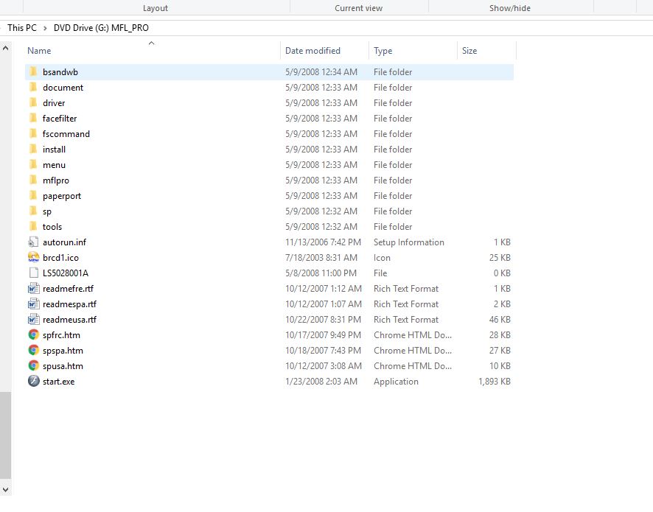Click the Type column header
The width and height of the screenshot is (653, 512).
click(383, 51)
